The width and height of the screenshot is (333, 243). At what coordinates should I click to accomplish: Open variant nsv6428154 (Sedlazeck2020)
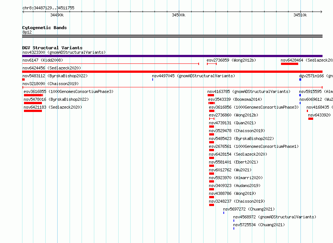point(238,154)
